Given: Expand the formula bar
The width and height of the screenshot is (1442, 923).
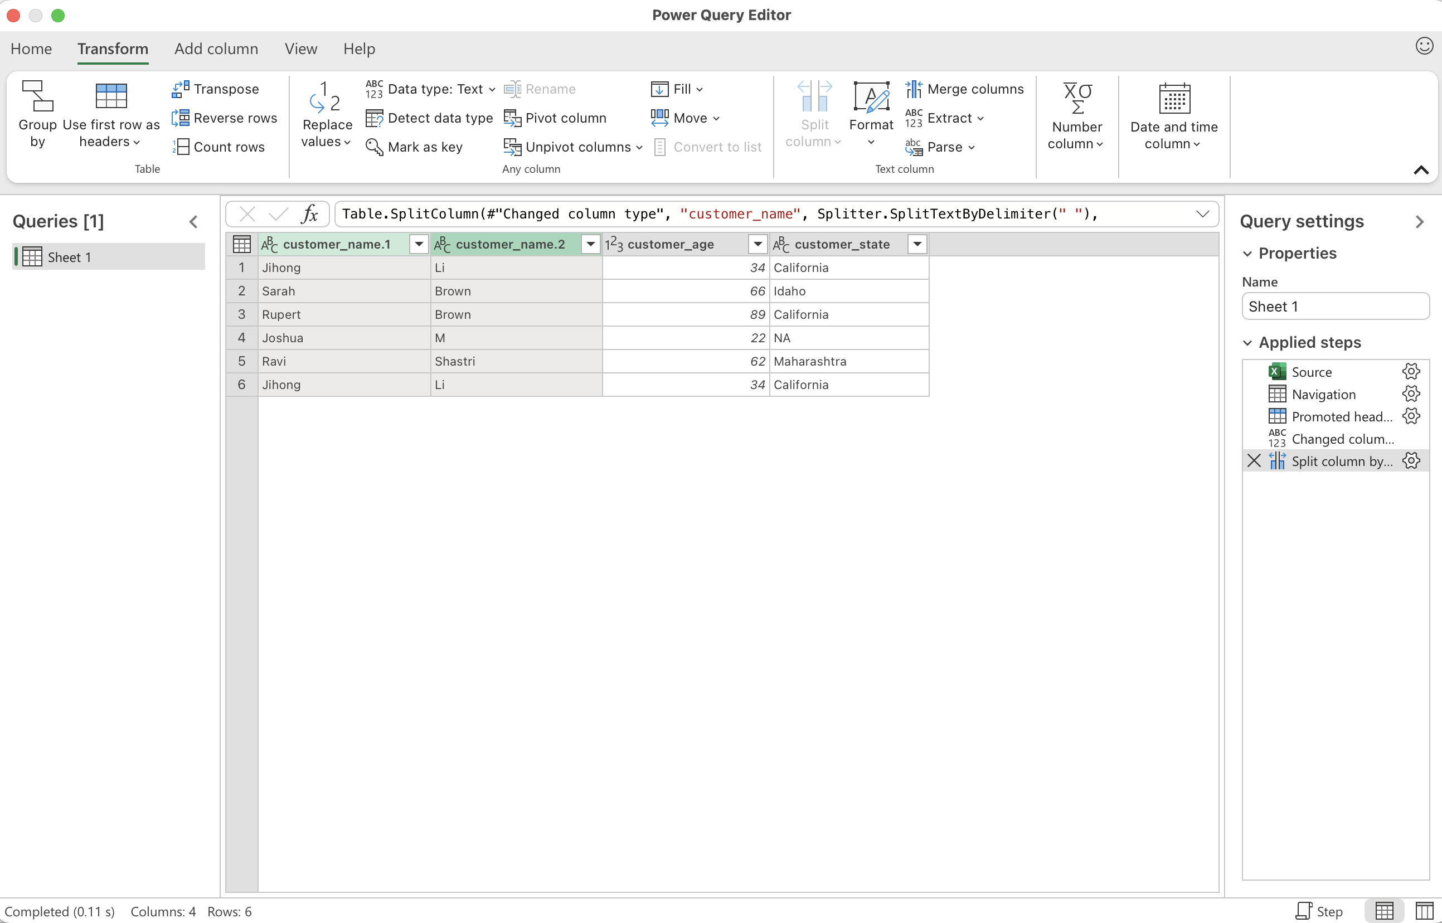Looking at the screenshot, I should coord(1202,214).
